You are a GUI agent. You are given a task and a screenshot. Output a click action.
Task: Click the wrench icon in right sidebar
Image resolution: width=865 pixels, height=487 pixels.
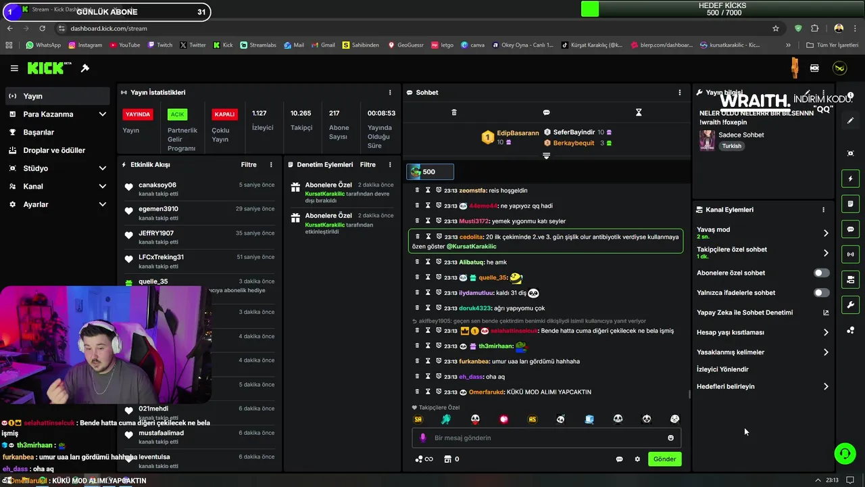click(x=851, y=305)
